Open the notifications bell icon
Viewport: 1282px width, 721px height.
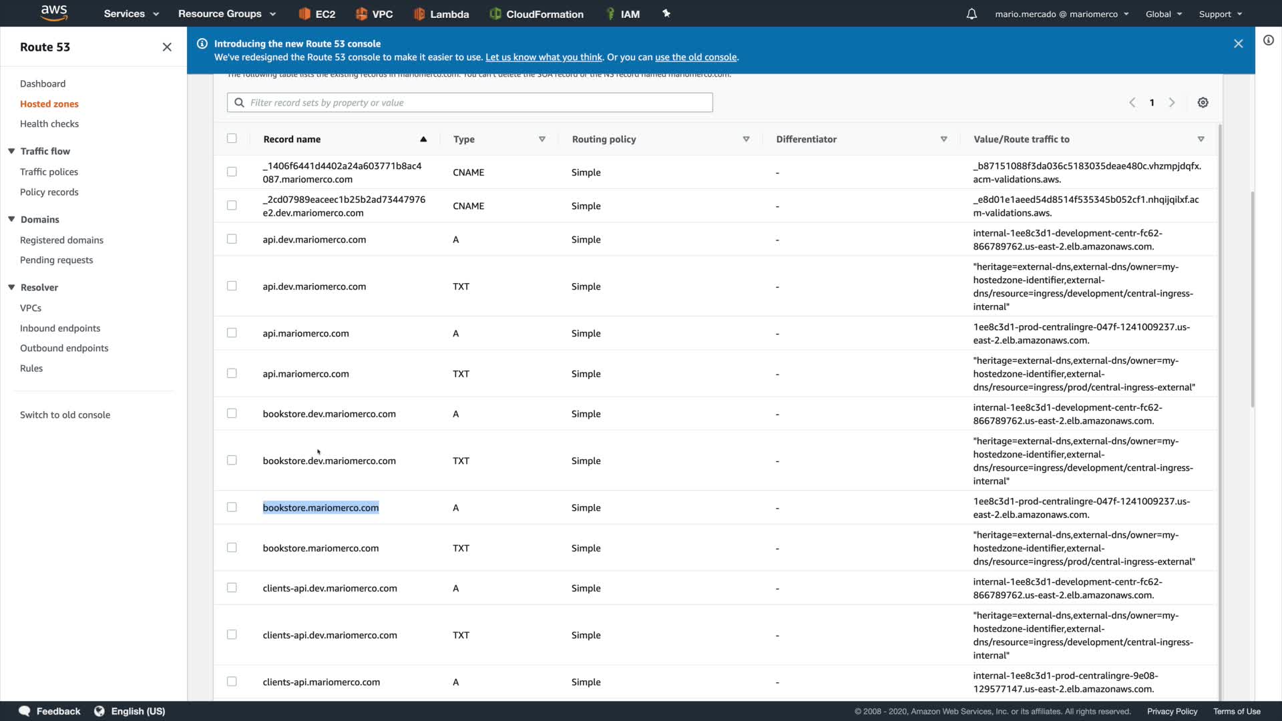[x=972, y=14]
